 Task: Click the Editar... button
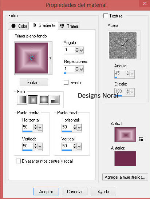pyautogui.click(x=34, y=83)
